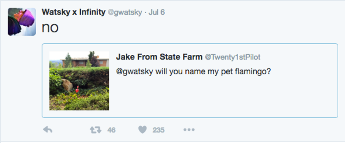Viewport: 345px width, 143px height.
Task: Click the red flamingo in the photo
Action: click(77, 90)
